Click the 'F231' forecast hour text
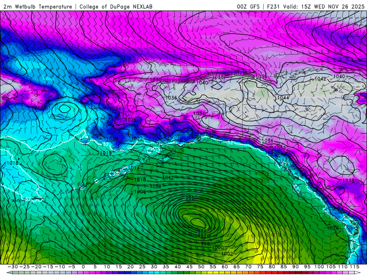Image resolution: width=367 pixels, height=275 pixels. pyautogui.click(x=273, y=7)
